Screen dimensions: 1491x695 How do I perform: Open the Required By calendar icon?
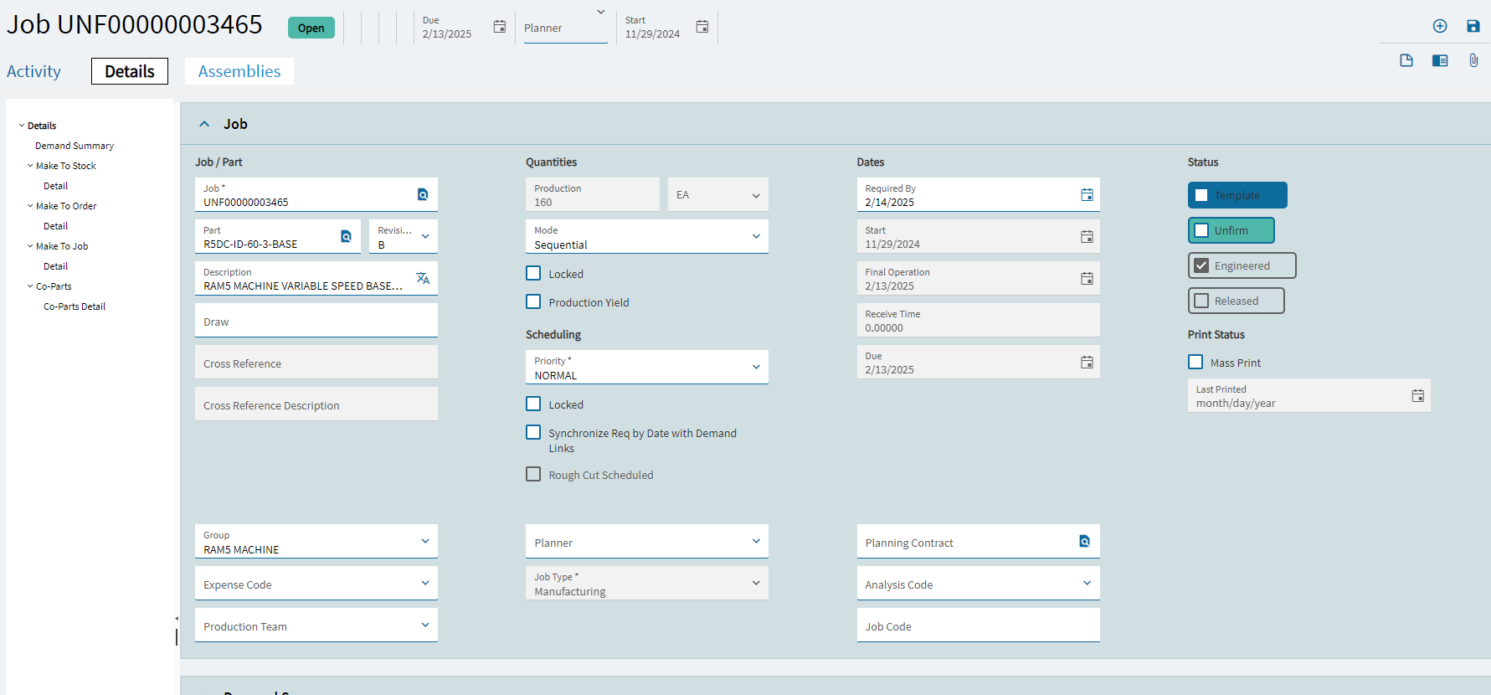(1087, 194)
